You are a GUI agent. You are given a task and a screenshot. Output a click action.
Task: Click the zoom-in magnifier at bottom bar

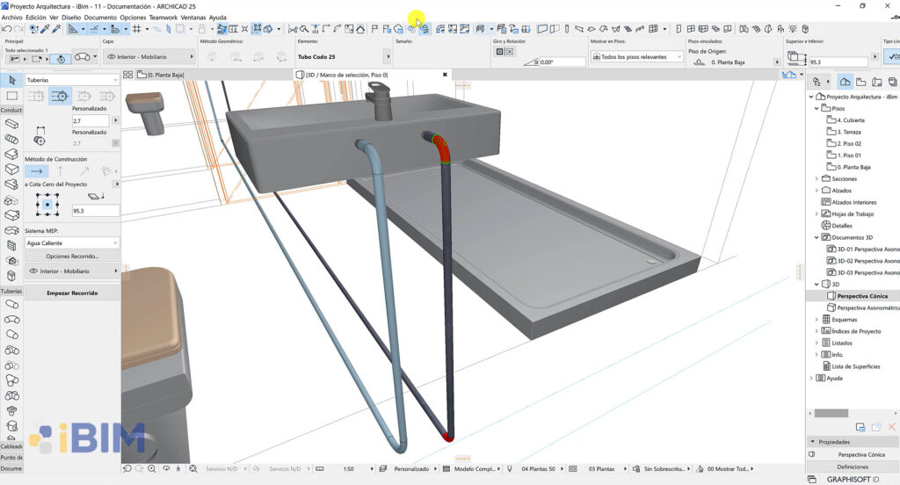(153, 469)
